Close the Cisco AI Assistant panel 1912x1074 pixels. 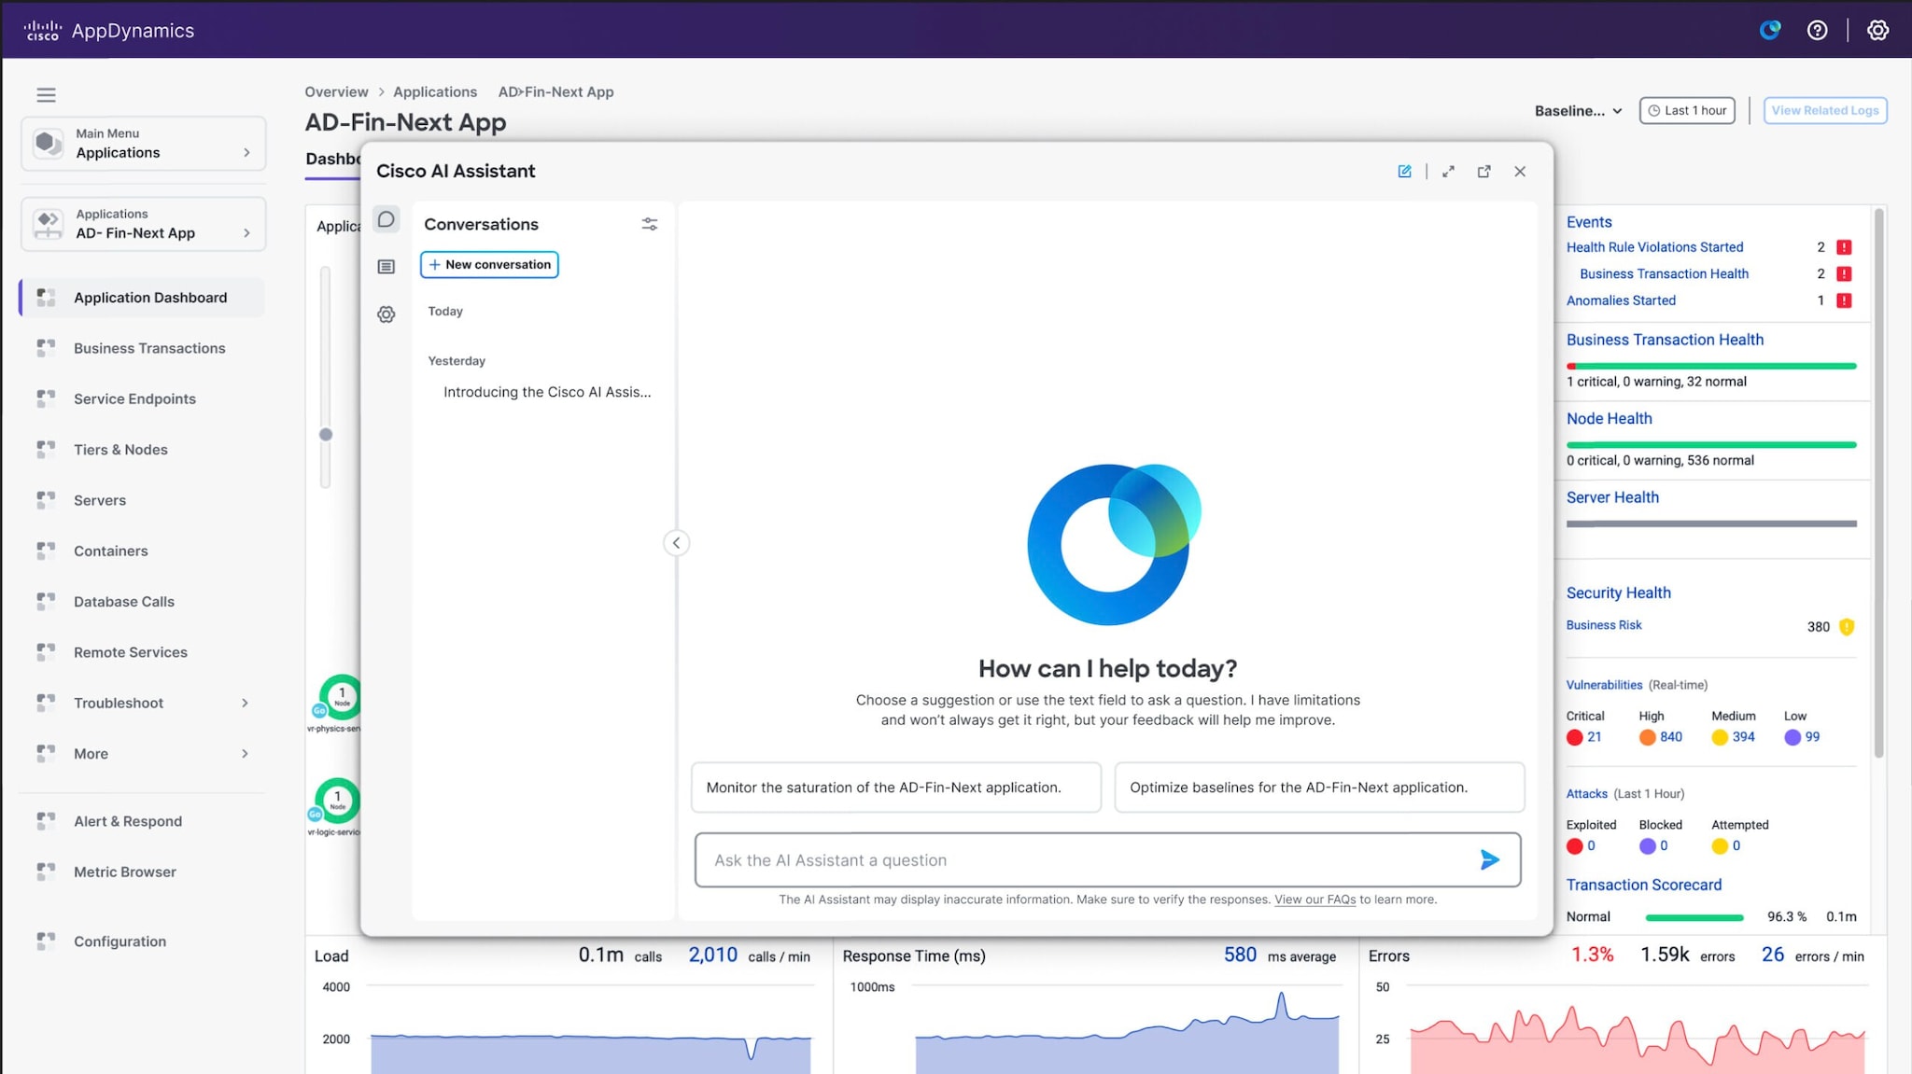pyautogui.click(x=1520, y=171)
